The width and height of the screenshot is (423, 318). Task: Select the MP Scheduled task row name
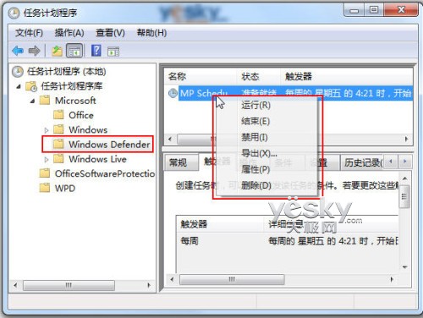(x=204, y=93)
